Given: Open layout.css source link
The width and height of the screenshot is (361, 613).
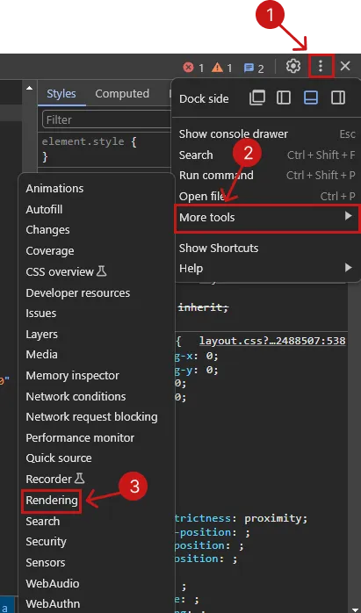Looking at the screenshot, I should click(272, 341).
